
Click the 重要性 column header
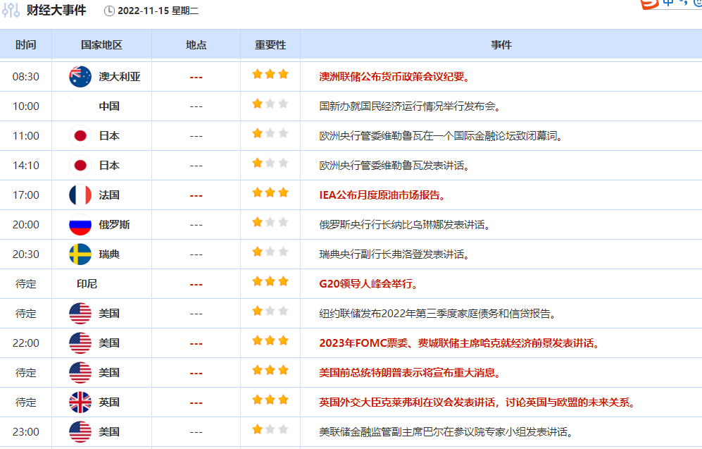(270, 44)
